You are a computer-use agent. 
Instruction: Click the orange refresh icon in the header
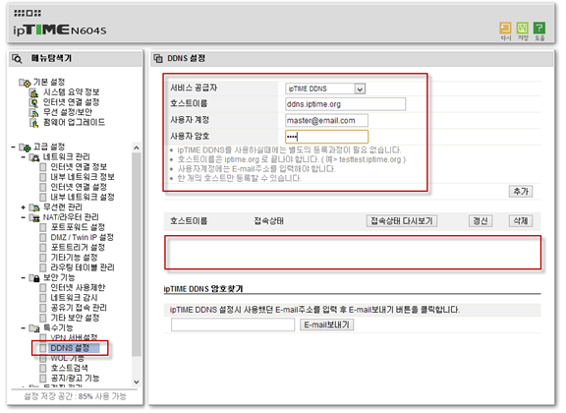pyautogui.click(x=505, y=28)
